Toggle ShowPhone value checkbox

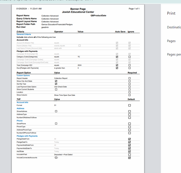pyautogui.click(x=56, y=124)
